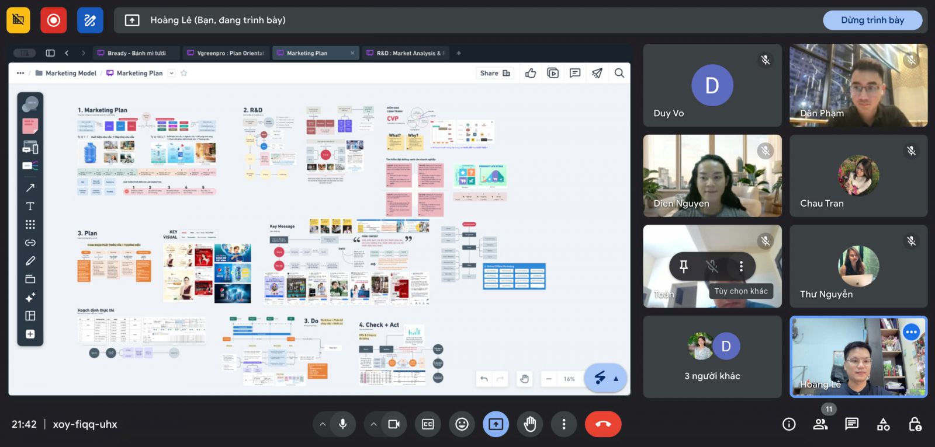
Task: Close the Marketing Plan browser tab
Action: [x=352, y=53]
